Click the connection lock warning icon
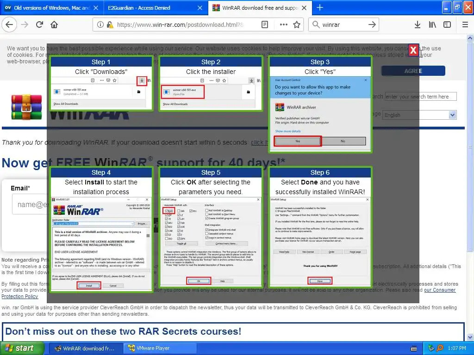This screenshot has height=355, width=474. coord(110,24)
